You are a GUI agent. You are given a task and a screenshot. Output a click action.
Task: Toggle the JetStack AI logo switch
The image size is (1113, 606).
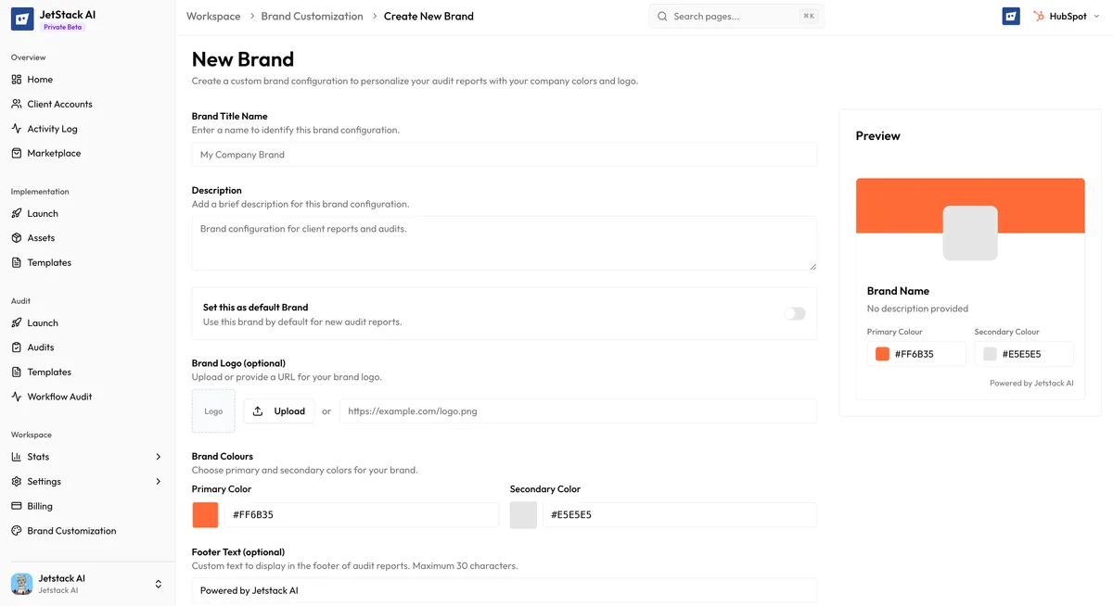click(1010, 16)
